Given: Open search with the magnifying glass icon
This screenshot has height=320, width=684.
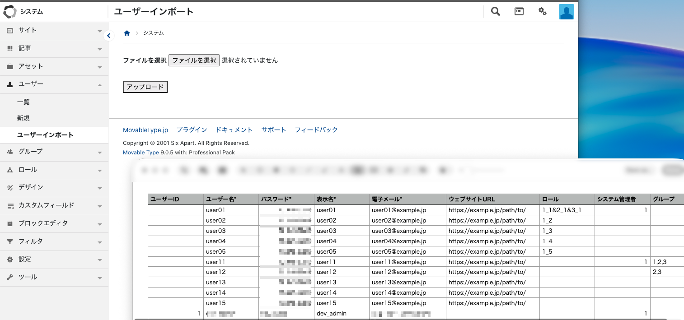Looking at the screenshot, I should (x=495, y=11).
